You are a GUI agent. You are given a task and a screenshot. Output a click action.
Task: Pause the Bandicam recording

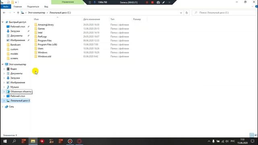coord(147,2)
